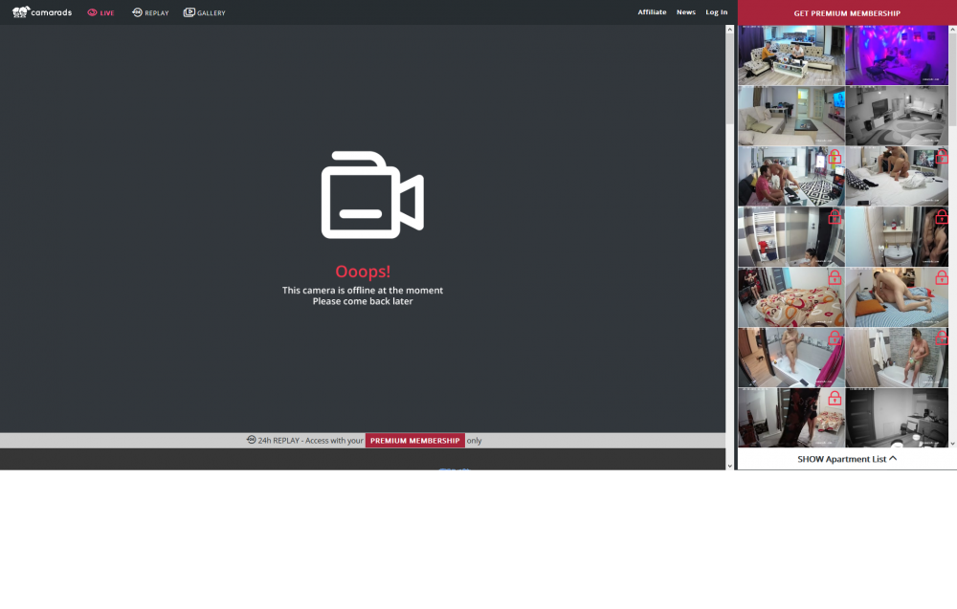957x609 pixels.
Task: Open the Affiliate link
Action: click(652, 12)
